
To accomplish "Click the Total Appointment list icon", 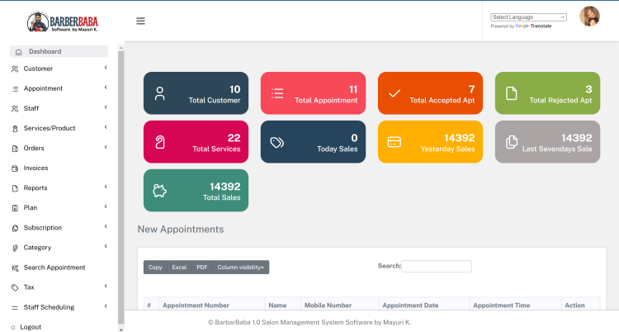I will click(277, 93).
